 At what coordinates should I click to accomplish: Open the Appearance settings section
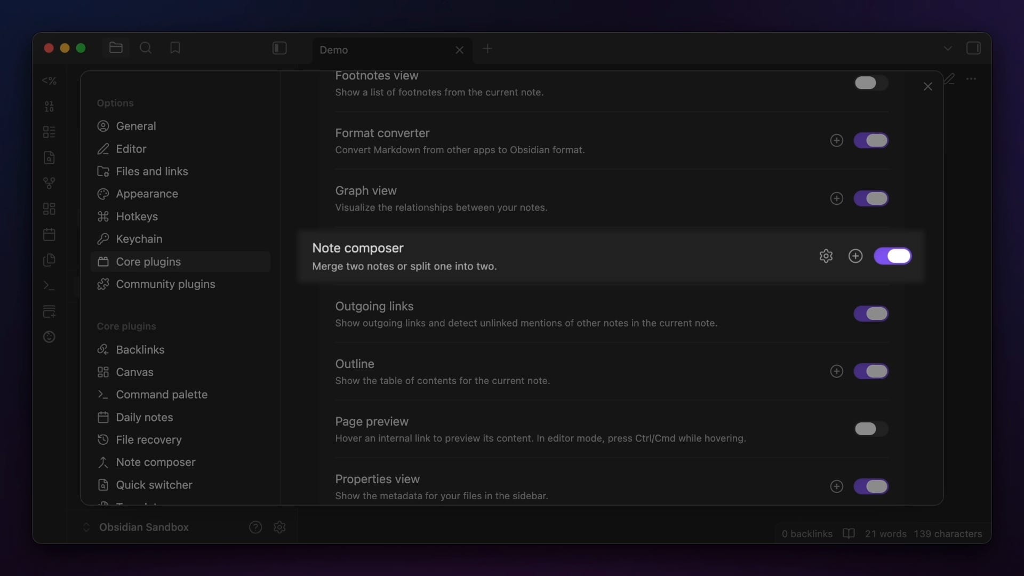[x=147, y=194]
